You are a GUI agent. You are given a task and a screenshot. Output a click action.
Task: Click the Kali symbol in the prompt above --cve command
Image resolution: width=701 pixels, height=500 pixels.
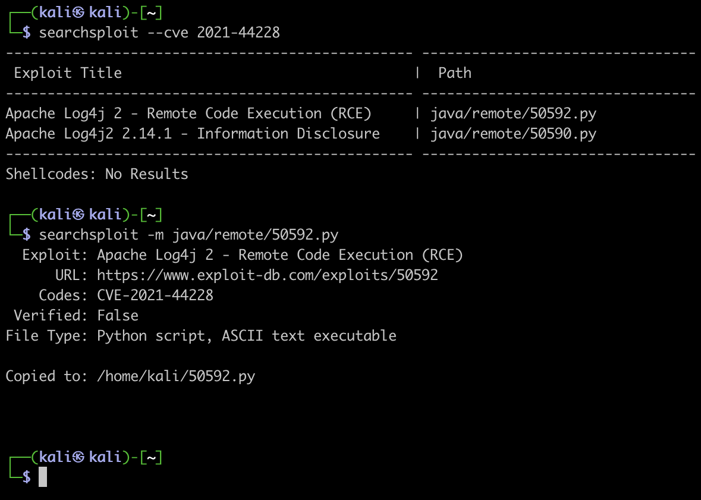click(78, 12)
